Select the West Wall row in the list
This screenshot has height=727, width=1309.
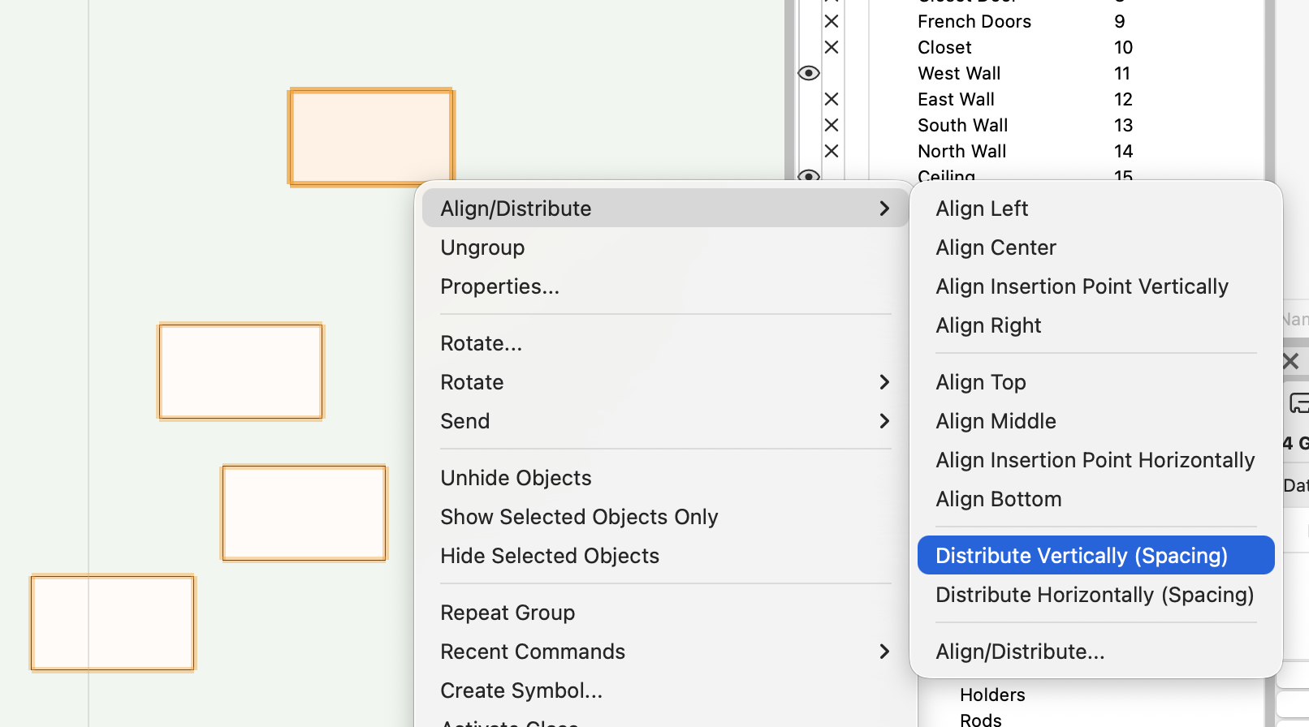959,73
